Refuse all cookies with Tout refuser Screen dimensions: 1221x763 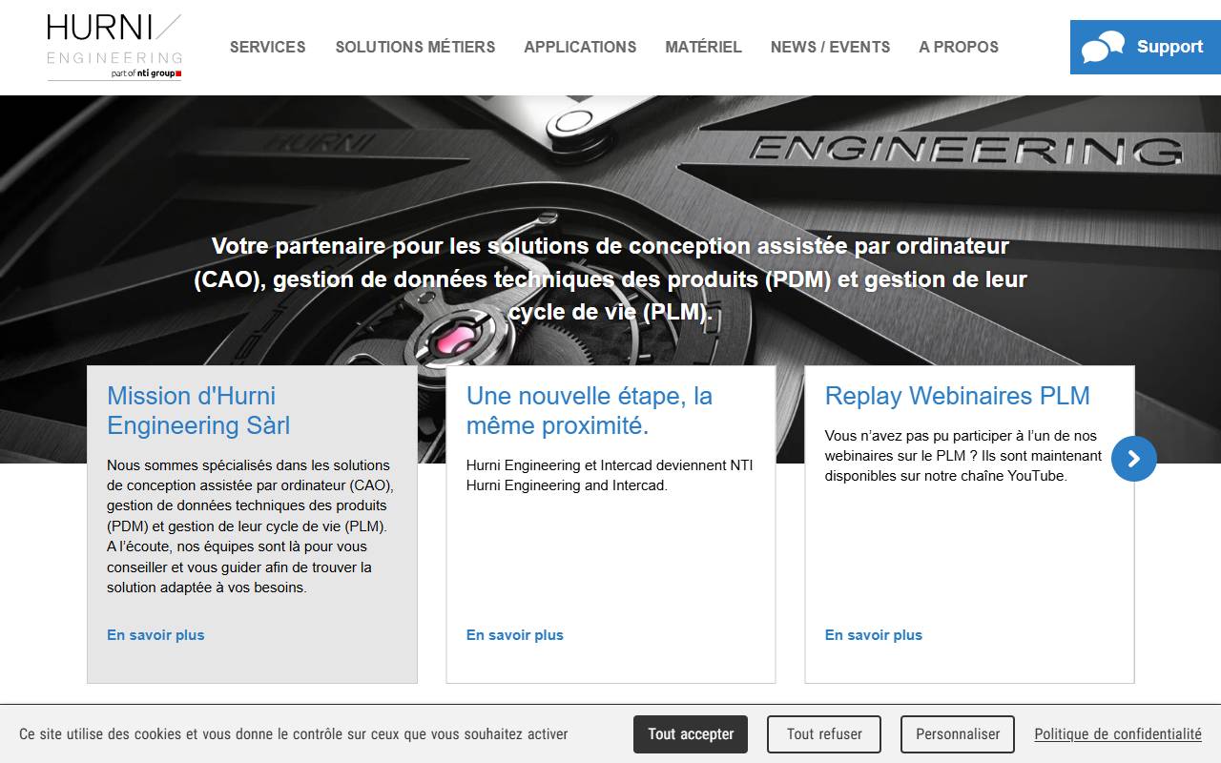(x=824, y=734)
